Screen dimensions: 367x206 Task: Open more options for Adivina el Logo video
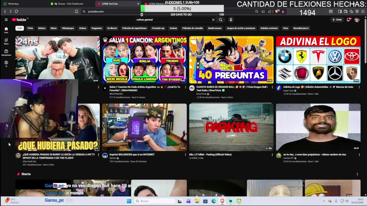click(359, 87)
